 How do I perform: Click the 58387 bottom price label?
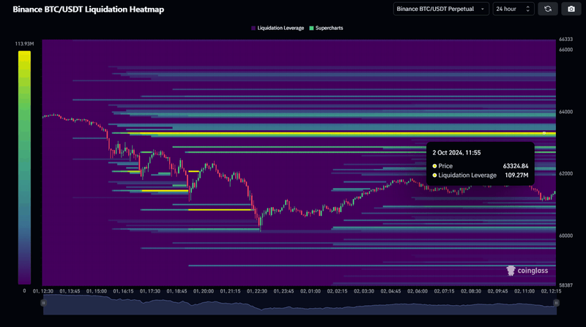click(565, 285)
